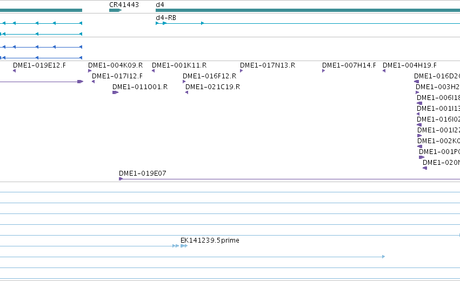Screen dimensions: 460x281
Task: Select the arrow glyph under DME1-006I18
Action: pyautogui.click(x=419, y=103)
